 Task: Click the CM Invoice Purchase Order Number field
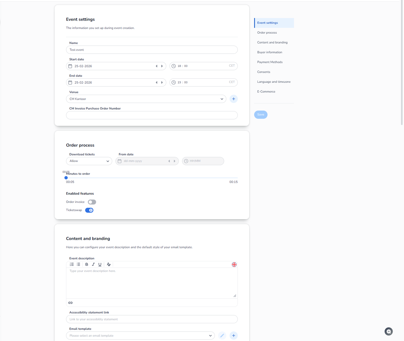click(x=152, y=115)
